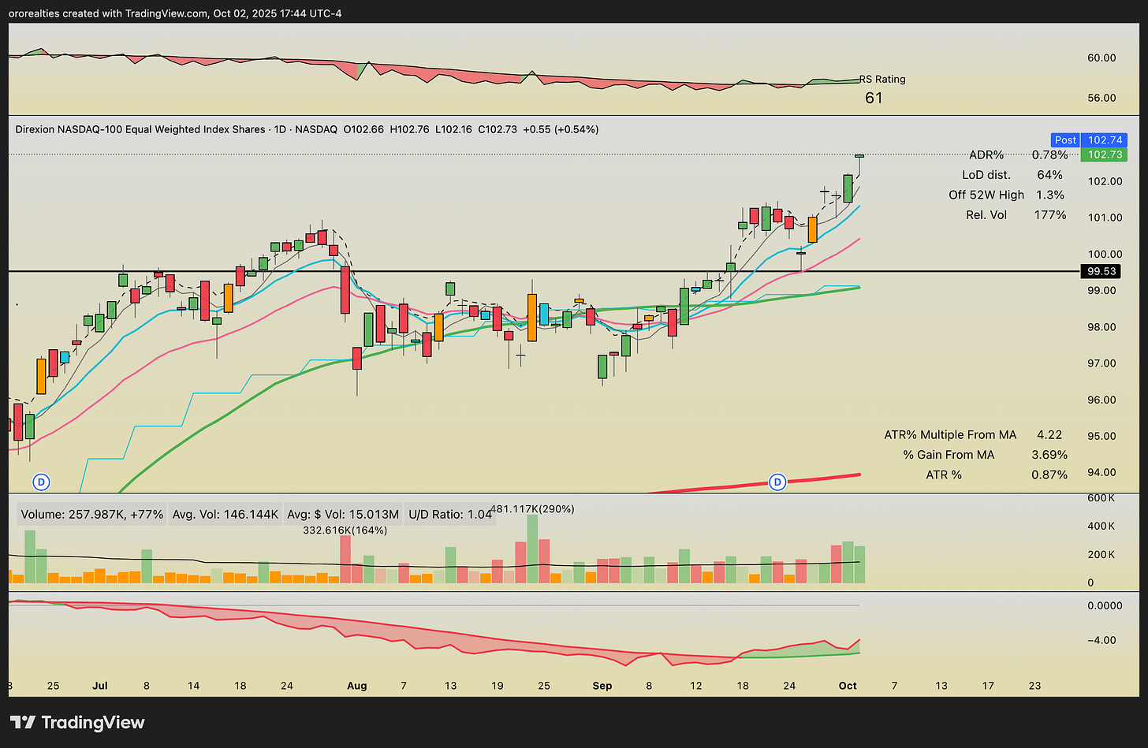Click the 600K volume axis label
This screenshot has width=1148, height=748.
pyautogui.click(x=1101, y=498)
